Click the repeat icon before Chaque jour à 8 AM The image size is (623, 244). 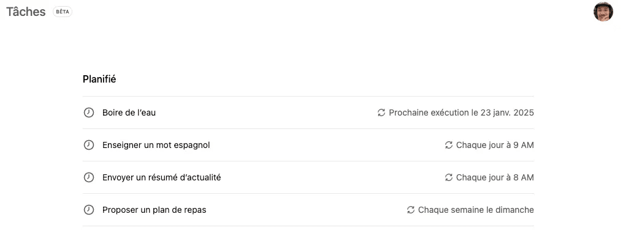[x=449, y=178]
